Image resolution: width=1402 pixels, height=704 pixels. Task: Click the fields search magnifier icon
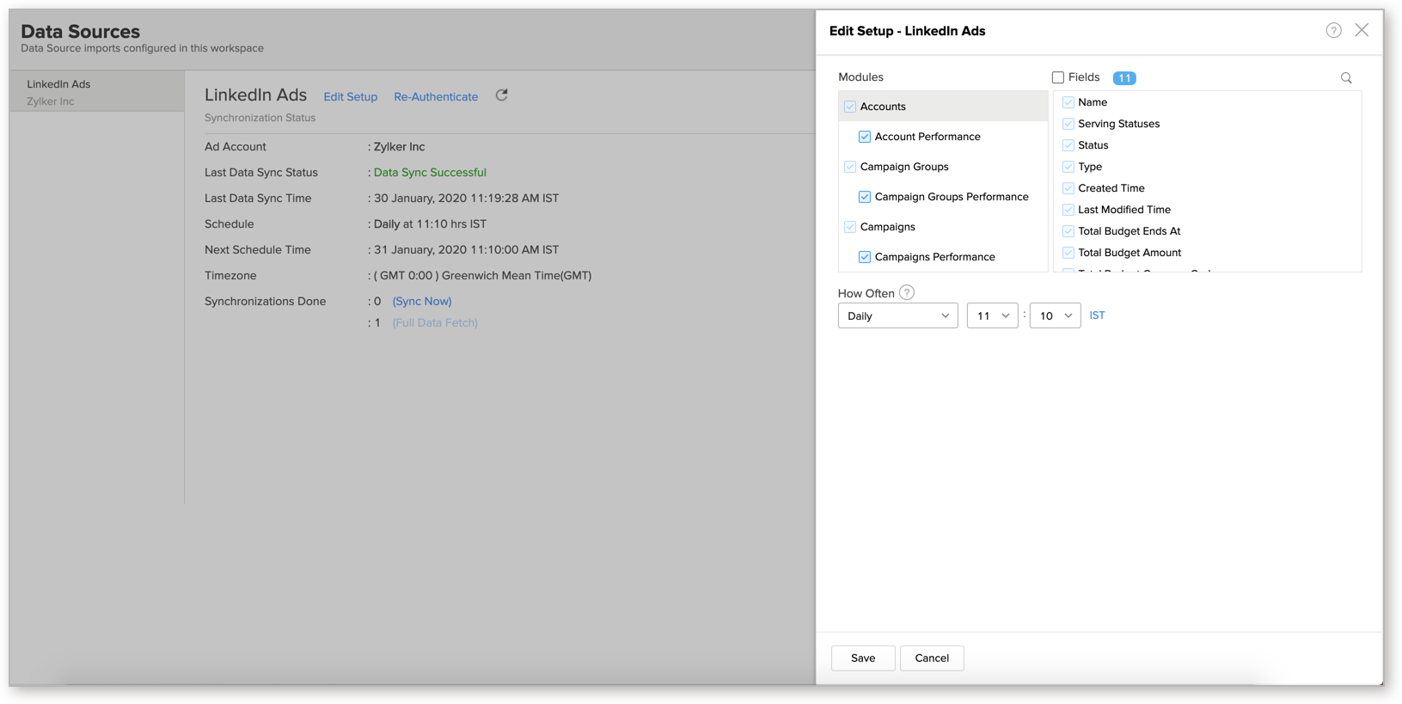1346,78
